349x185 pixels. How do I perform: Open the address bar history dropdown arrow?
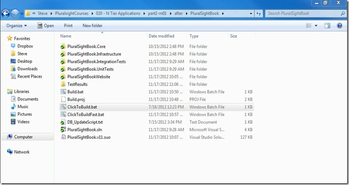pyautogui.click(x=251, y=14)
